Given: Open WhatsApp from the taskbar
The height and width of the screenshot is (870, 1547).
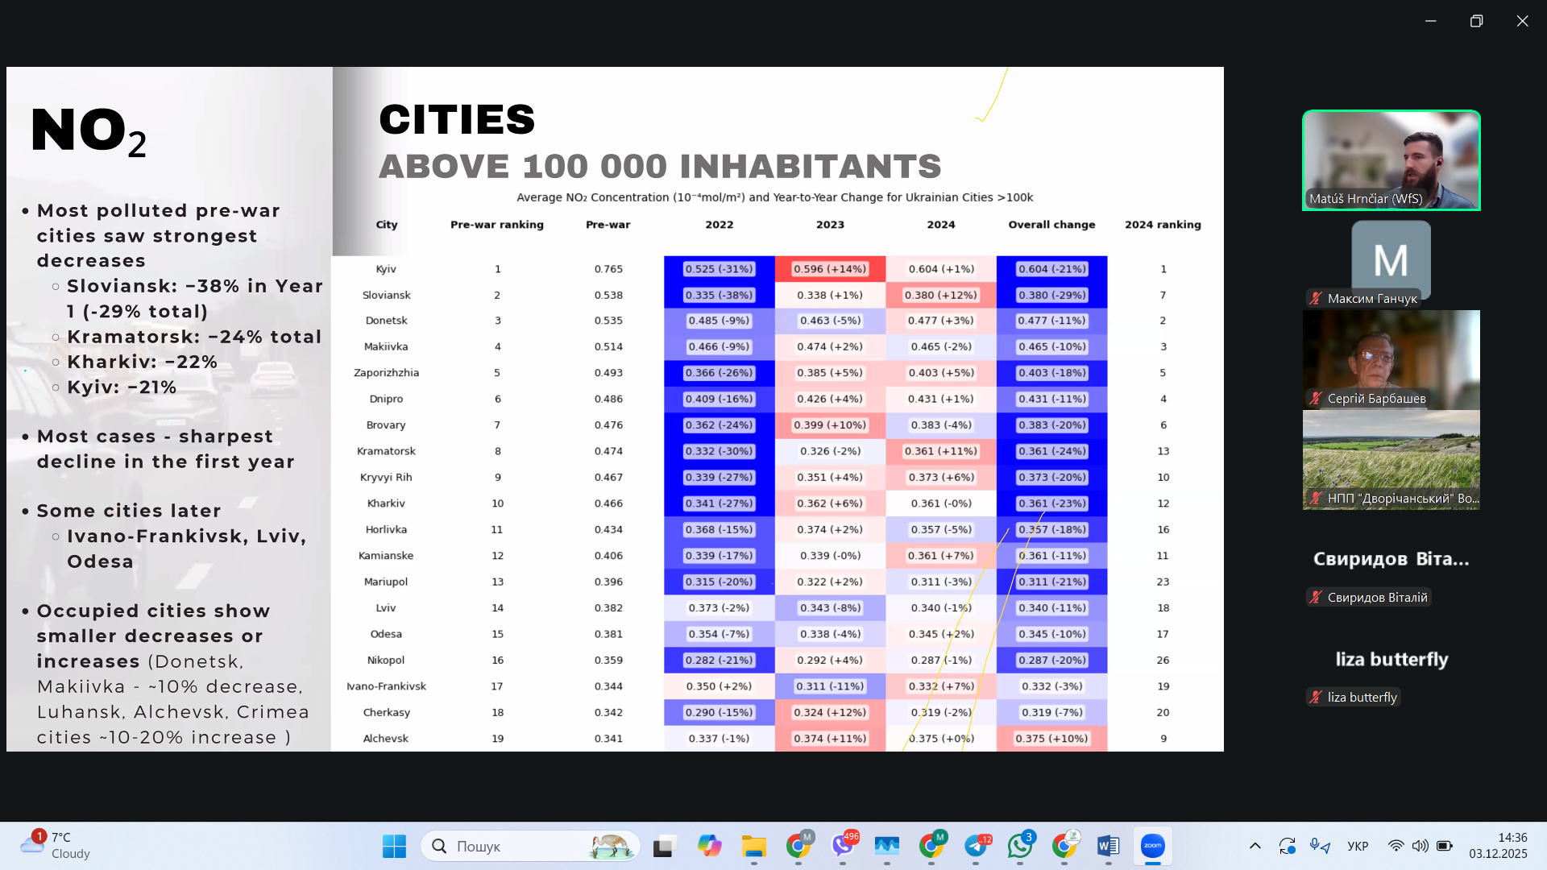Looking at the screenshot, I should pos(1020,846).
